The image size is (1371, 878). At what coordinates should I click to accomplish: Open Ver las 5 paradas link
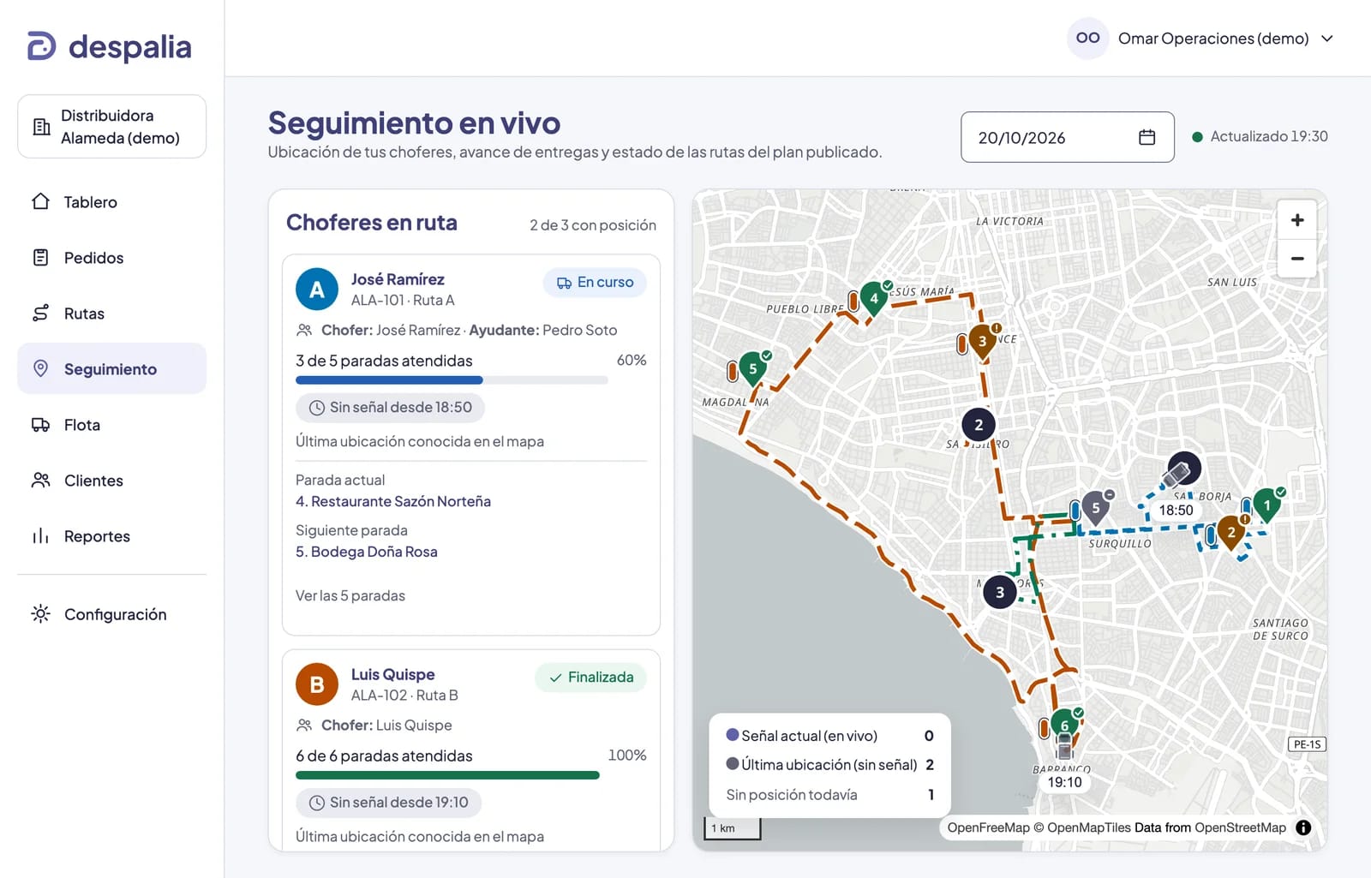(x=350, y=595)
